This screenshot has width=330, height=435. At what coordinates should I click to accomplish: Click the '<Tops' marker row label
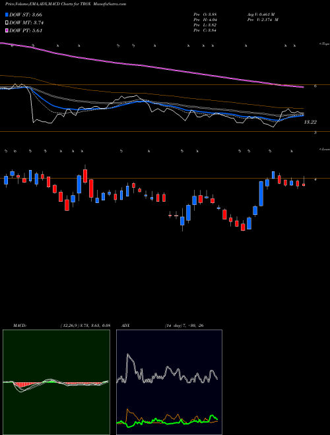[x=325, y=44]
